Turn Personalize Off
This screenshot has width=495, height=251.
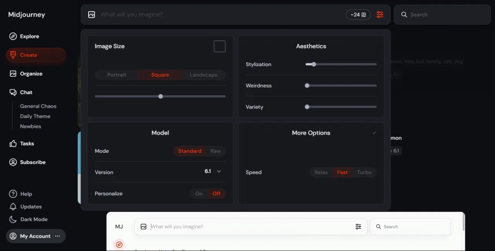[217, 193]
